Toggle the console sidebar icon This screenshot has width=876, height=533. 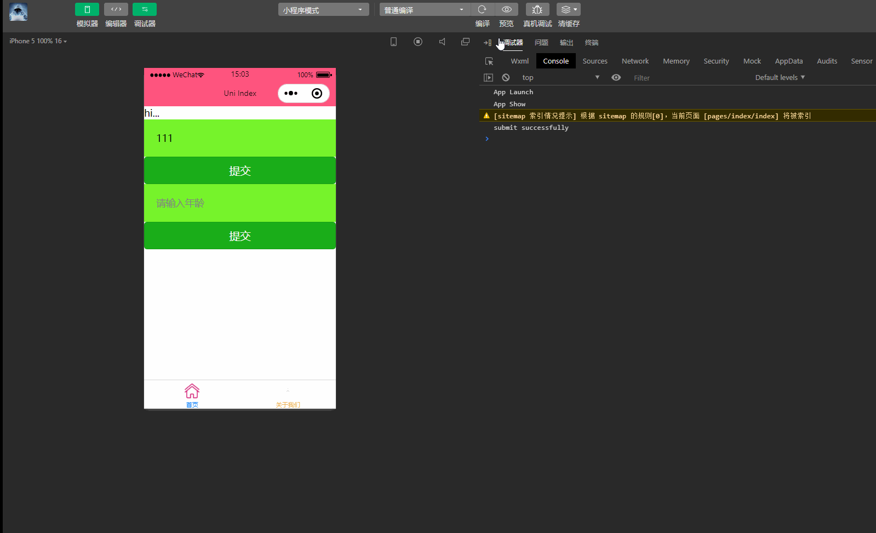pyautogui.click(x=488, y=78)
